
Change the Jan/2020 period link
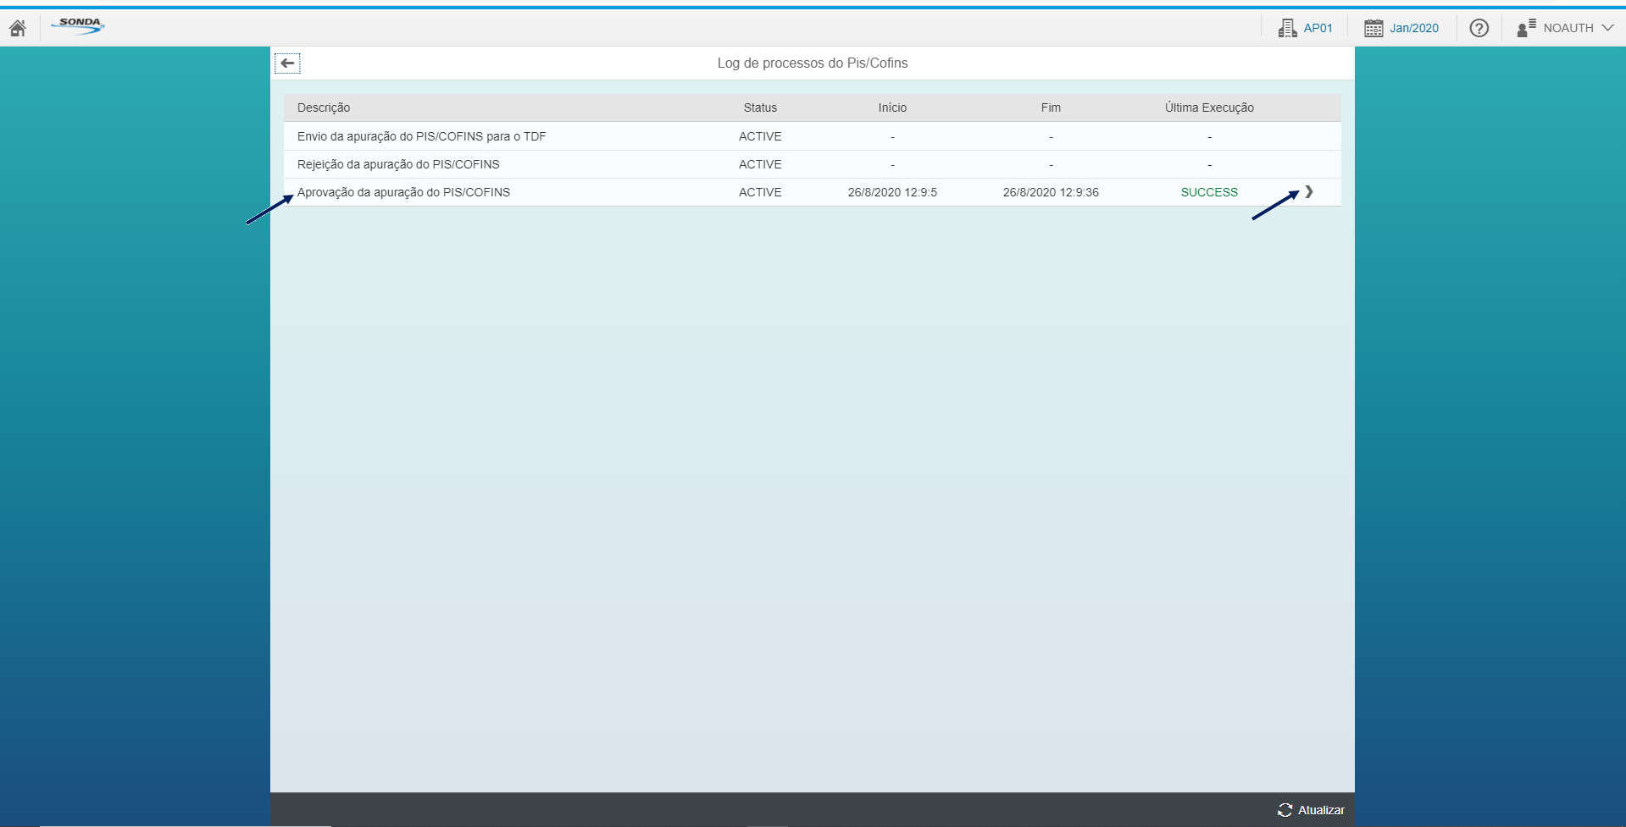pyautogui.click(x=1414, y=28)
